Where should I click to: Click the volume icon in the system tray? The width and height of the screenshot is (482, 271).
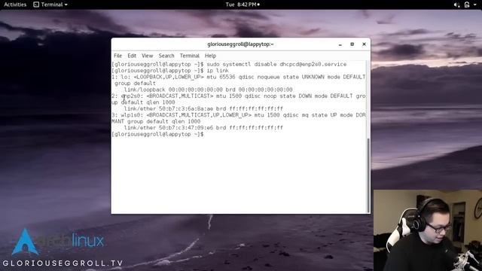(x=456, y=5)
